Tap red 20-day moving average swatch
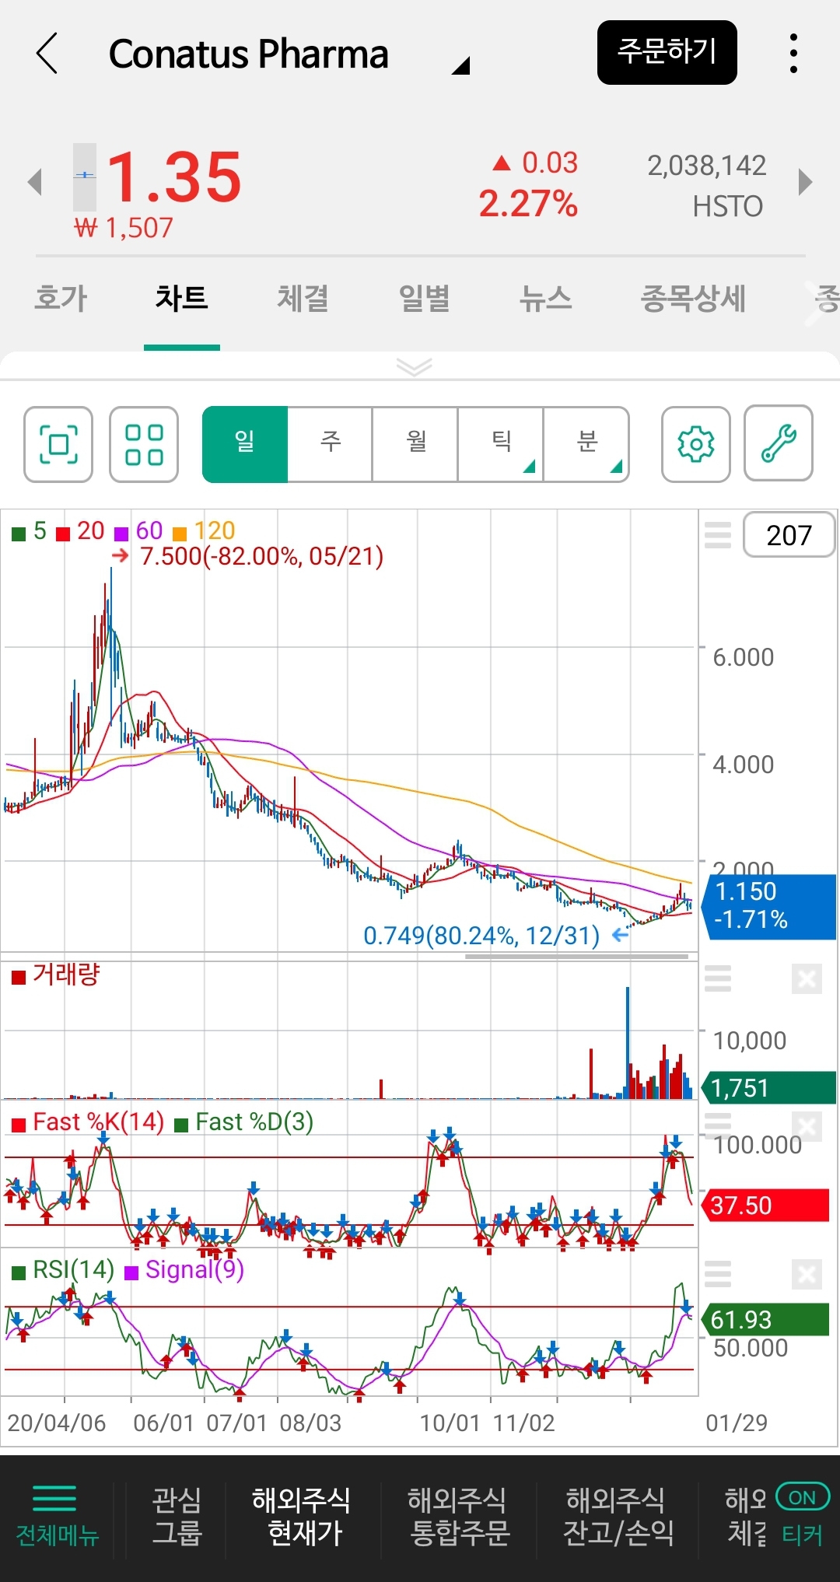840x1582 pixels. coord(63,534)
